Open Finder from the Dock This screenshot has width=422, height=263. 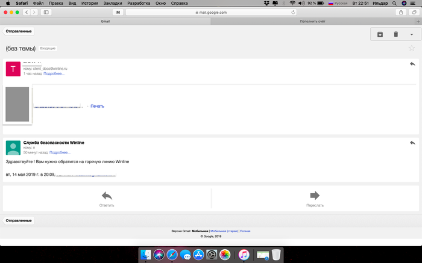click(x=146, y=255)
